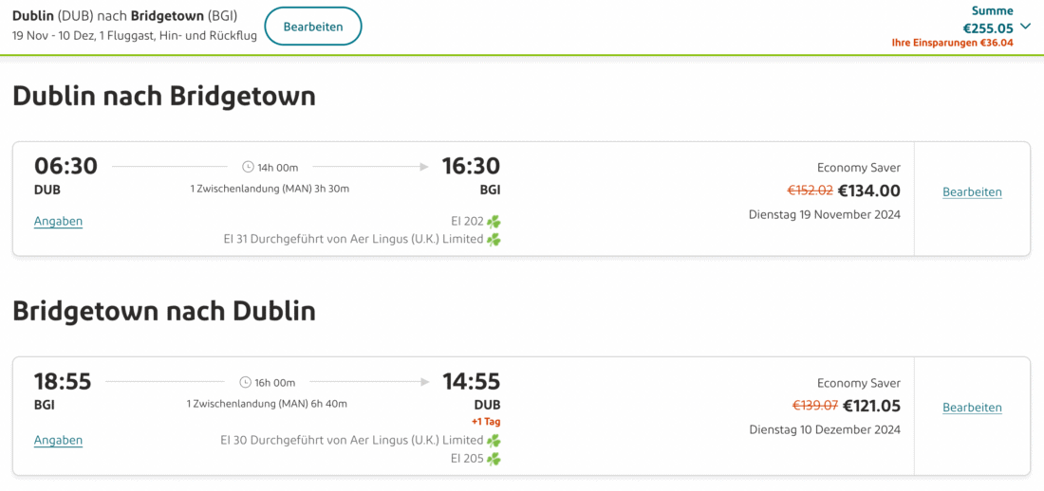This screenshot has height=491, width=1044.
Task: Click the shamrock icon beside EI 202
Action: [494, 222]
